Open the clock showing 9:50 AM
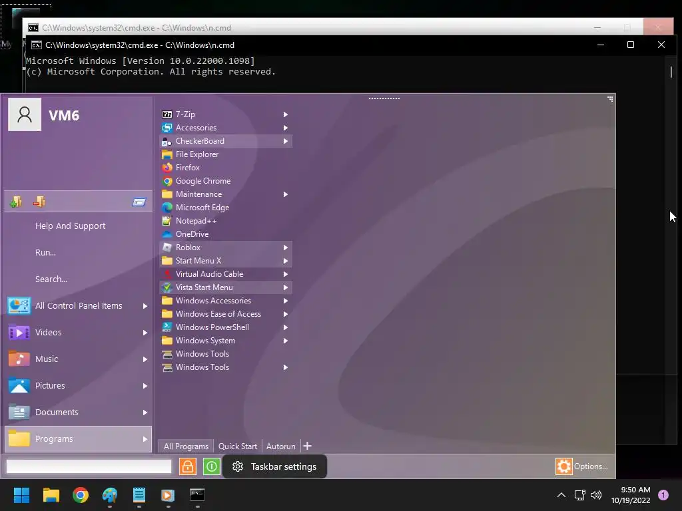This screenshot has height=511, width=682. click(x=631, y=495)
